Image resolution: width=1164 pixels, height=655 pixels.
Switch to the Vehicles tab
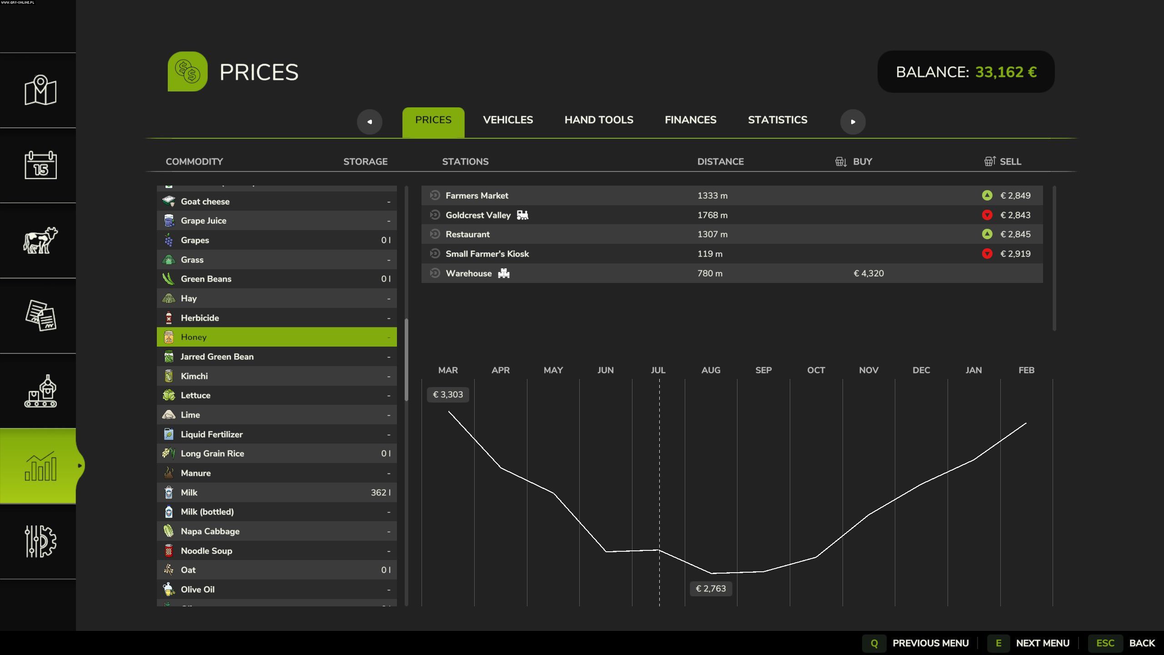click(x=507, y=120)
